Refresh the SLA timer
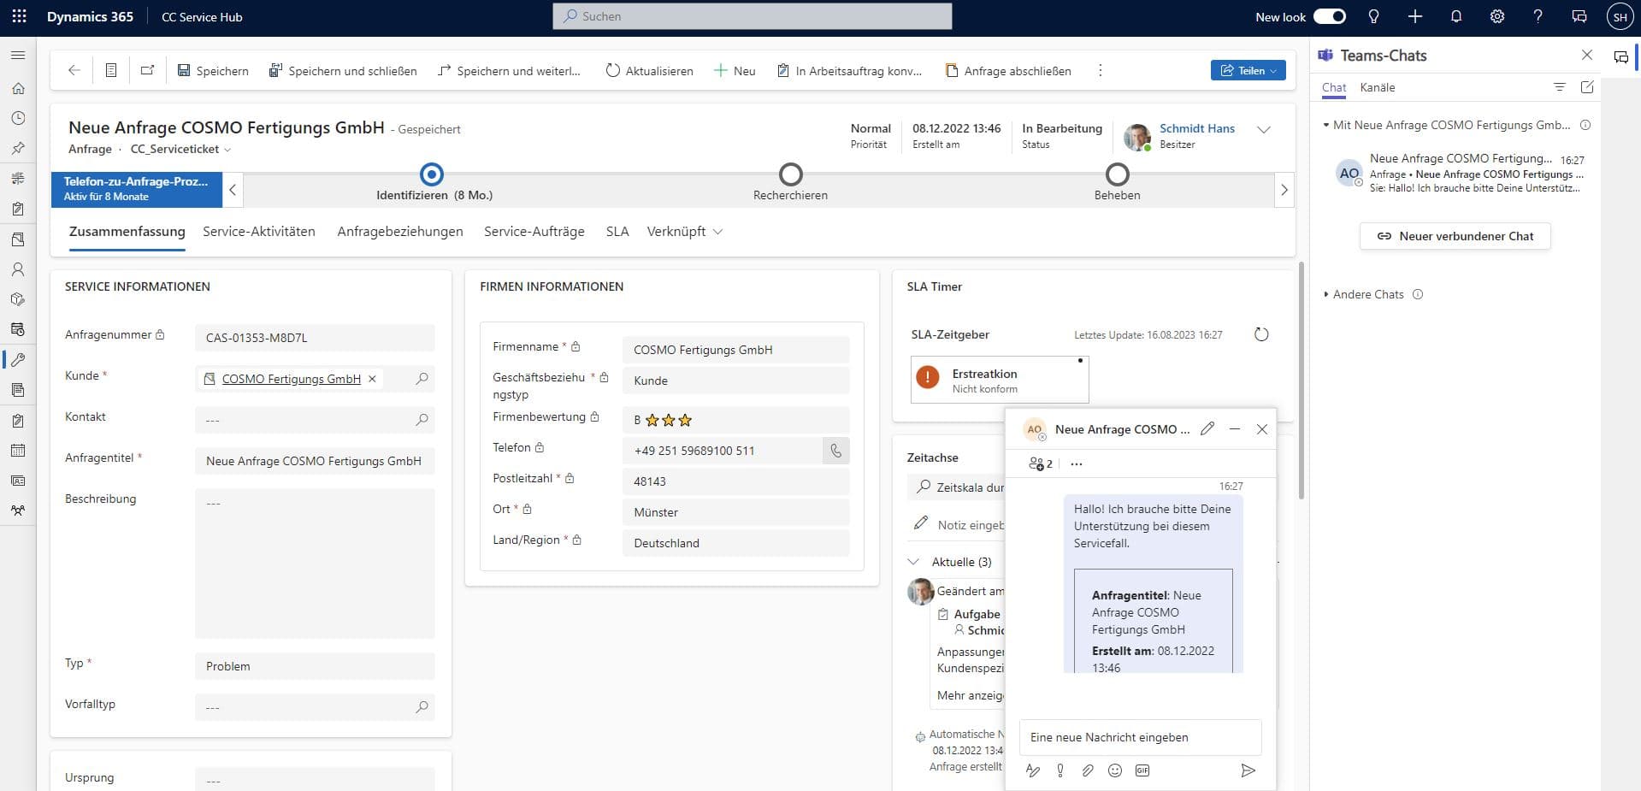 [x=1260, y=334]
